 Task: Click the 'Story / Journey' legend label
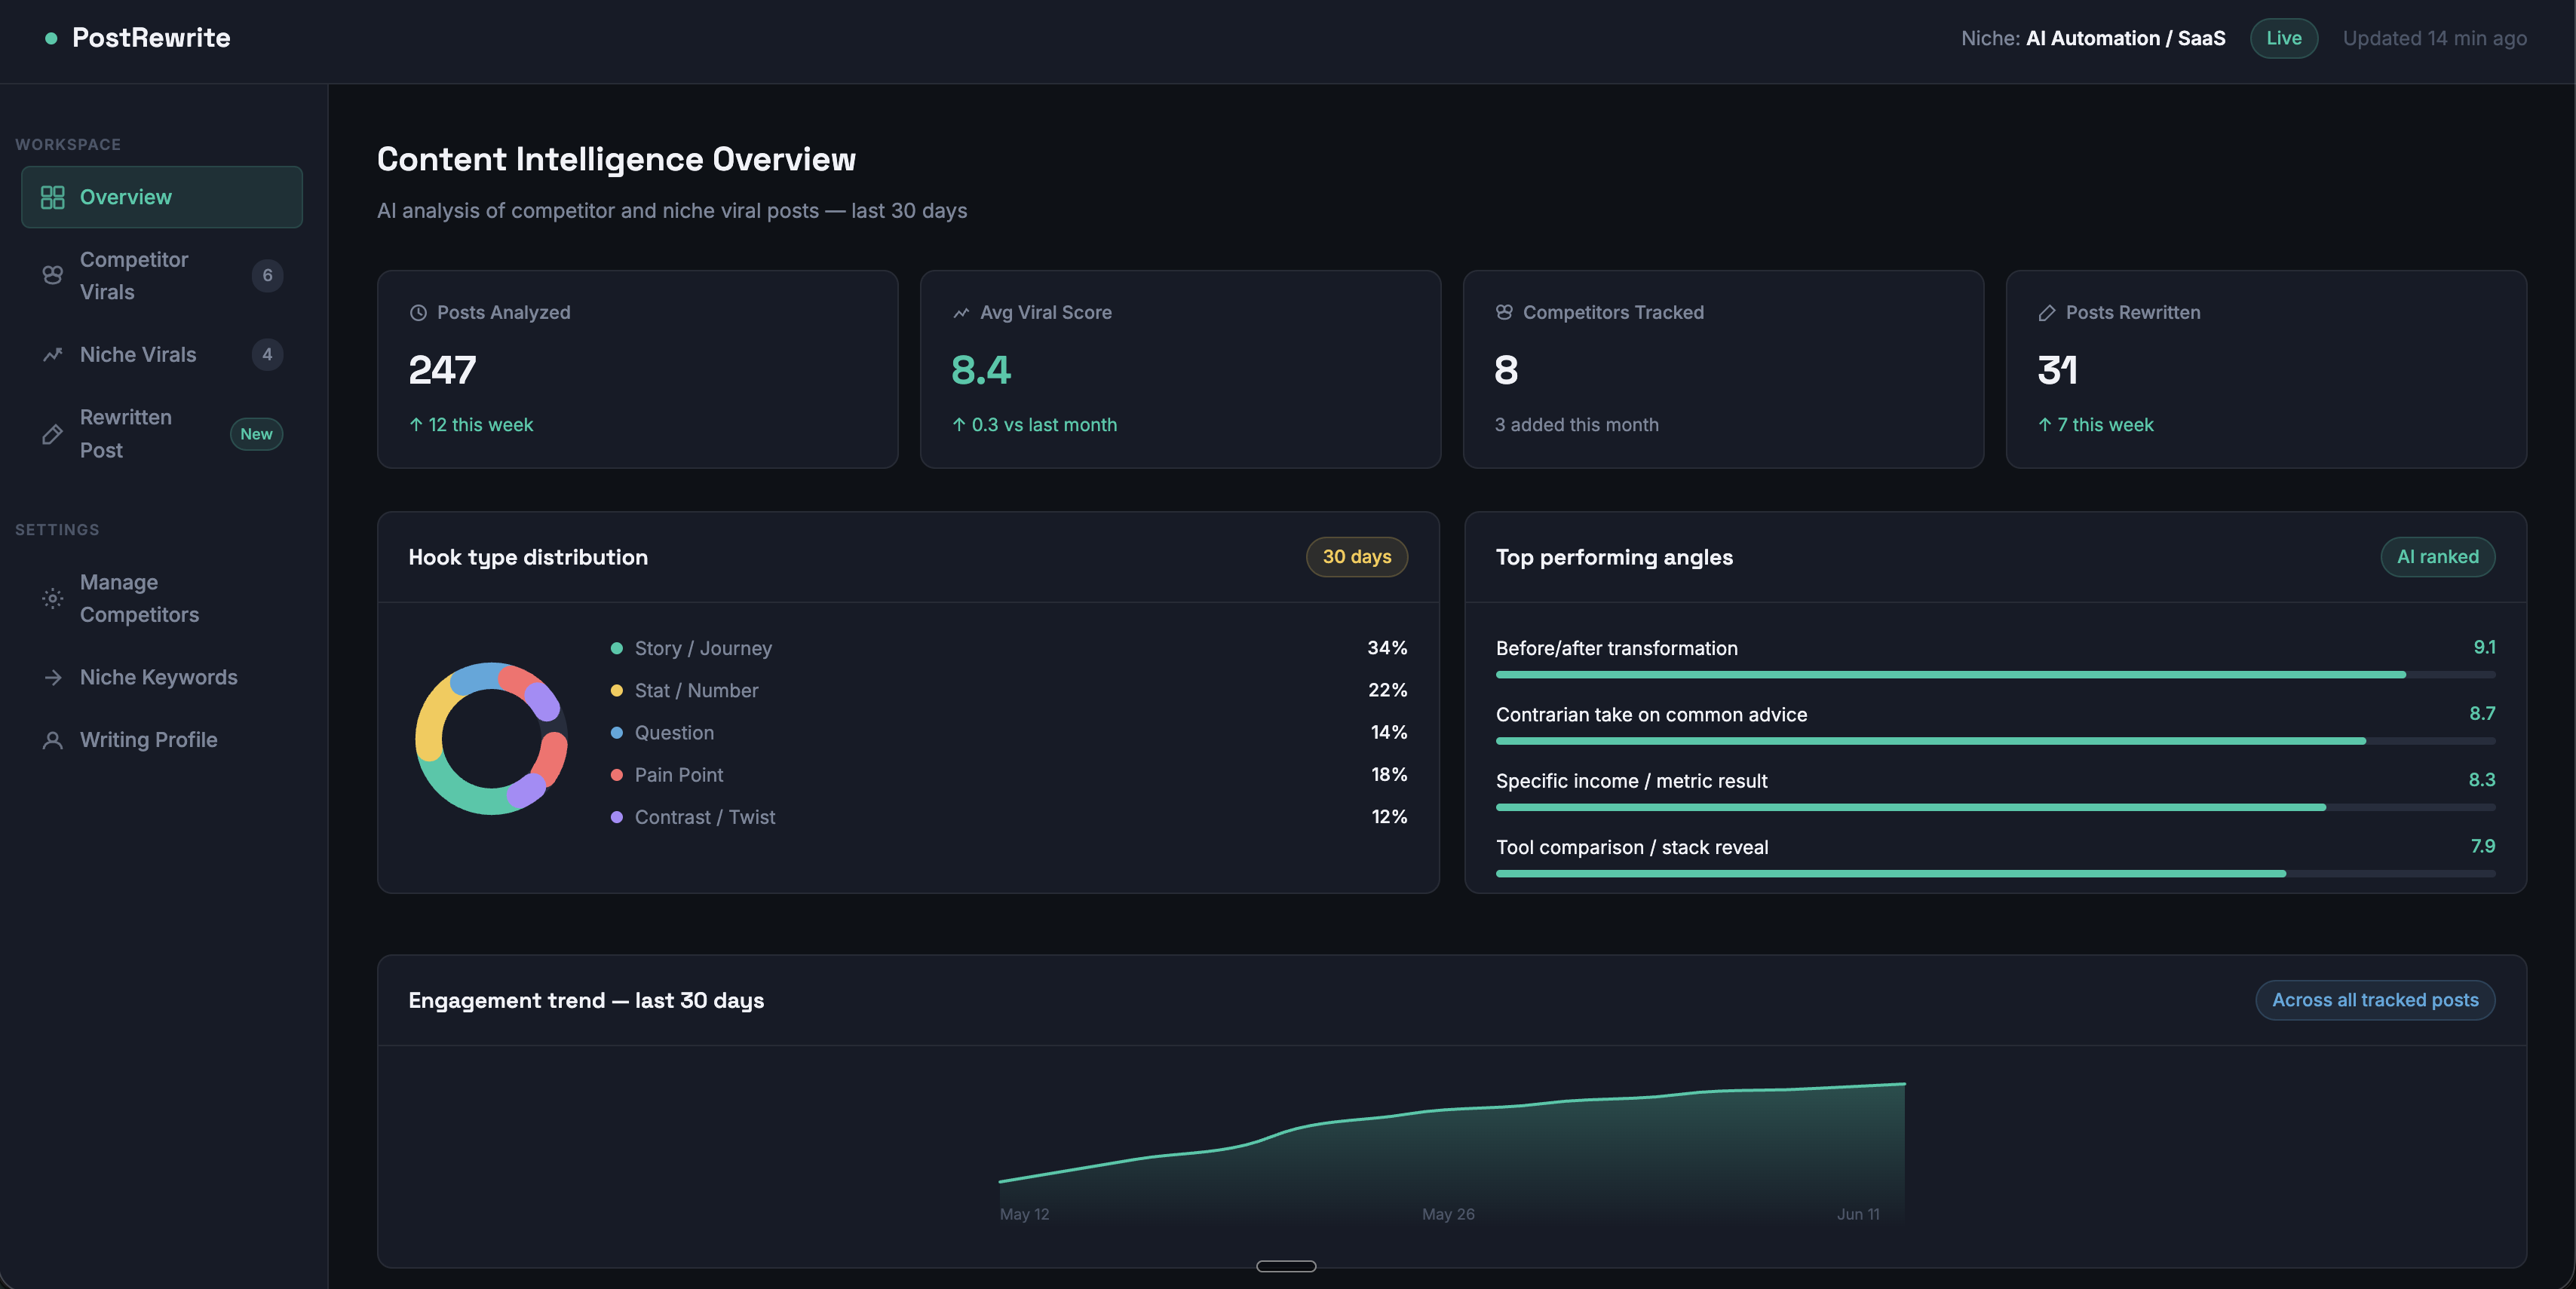[x=703, y=648]
